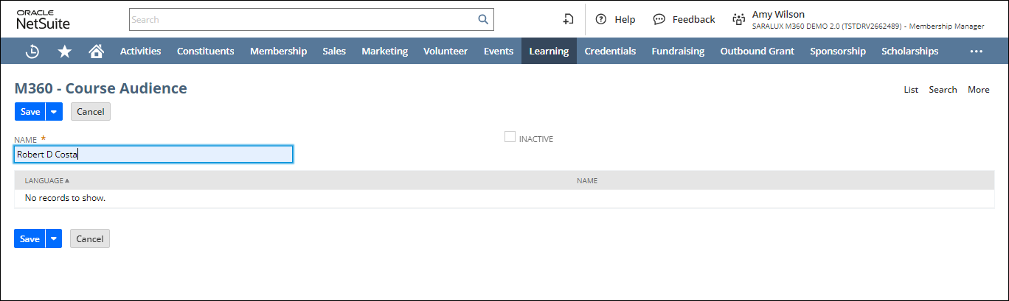Open the Amy Wilson role icon
Viewport: 1009px width, 301px height.
738,20
